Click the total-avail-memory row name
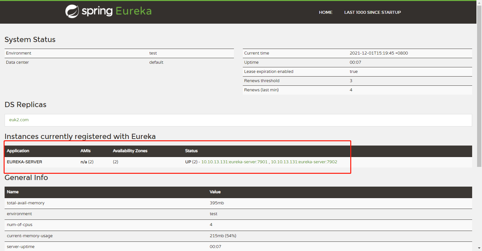Viewport: 482px width, 251px height. pyautogui.click(x=26, y=203)
